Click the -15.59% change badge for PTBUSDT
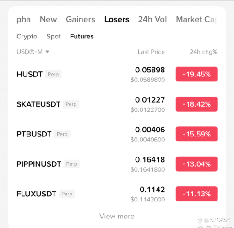234x228 pixels. 196,134
